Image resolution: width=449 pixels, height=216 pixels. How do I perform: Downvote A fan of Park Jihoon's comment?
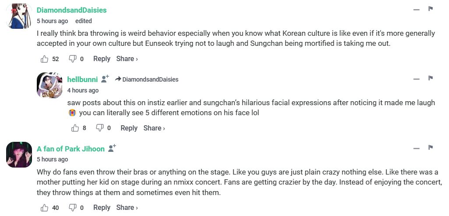point(73,208)
